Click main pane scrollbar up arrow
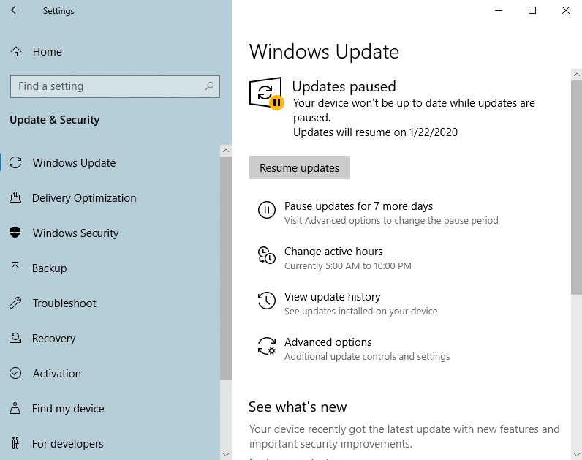 pyautogui.click(x=576, y=75)
